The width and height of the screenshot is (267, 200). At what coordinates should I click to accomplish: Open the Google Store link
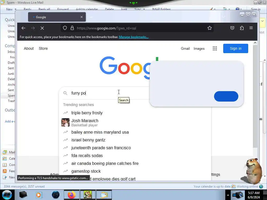coord(43,48)
